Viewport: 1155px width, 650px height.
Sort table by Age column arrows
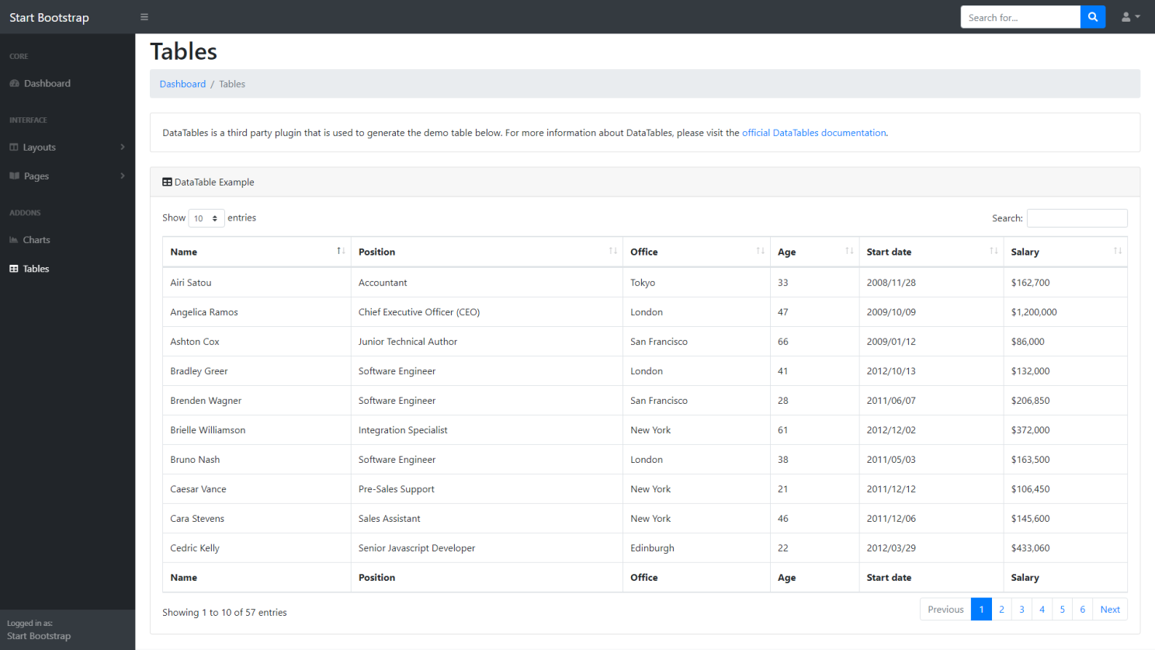(849, 251)
